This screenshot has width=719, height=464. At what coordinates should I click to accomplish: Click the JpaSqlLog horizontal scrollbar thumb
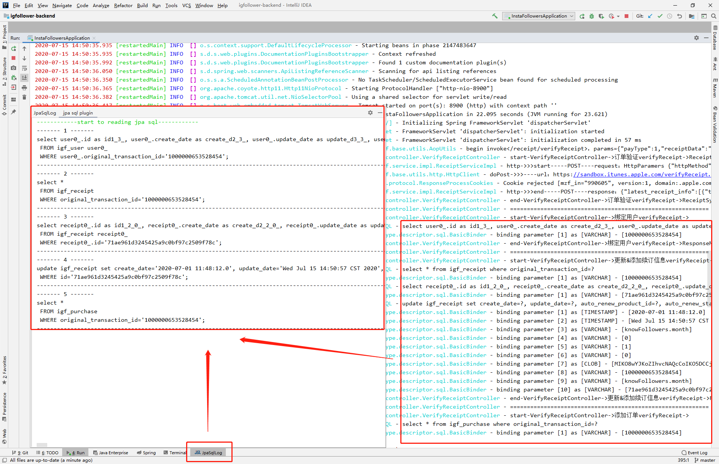point(42,445)
